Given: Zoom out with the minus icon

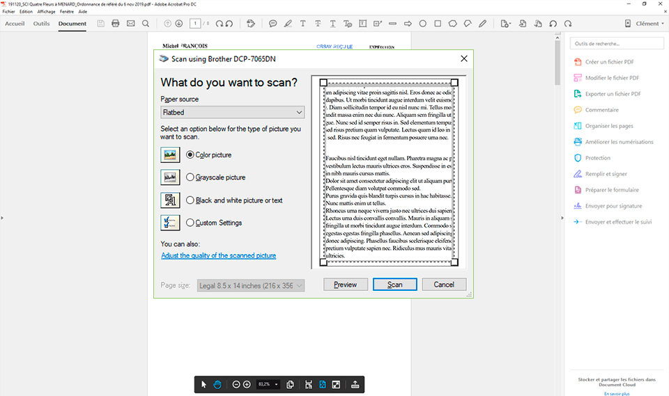Looking at the screenshot, I should [x=236, y=384].
